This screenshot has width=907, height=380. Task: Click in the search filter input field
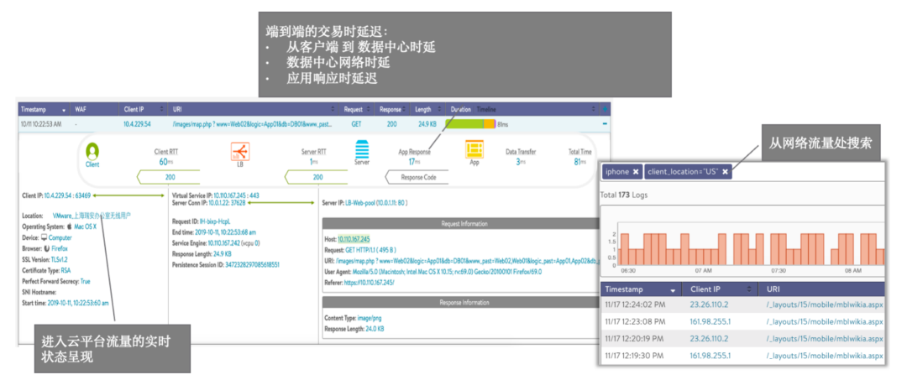click(x=807, y=171)
